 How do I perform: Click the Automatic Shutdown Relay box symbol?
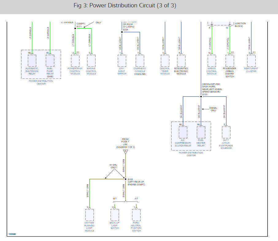click(x=32, y=61)
